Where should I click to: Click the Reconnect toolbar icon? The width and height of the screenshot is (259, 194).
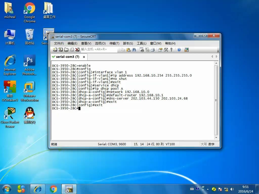tap(72, 50)
